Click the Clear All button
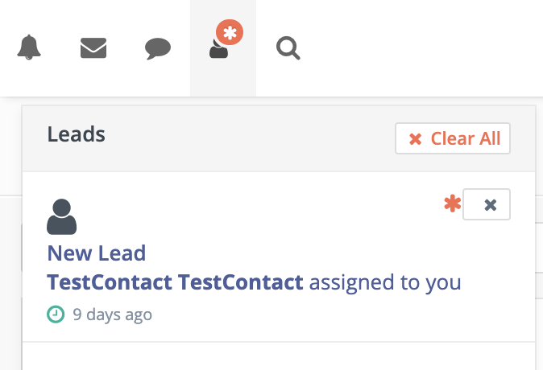 pos(453,138)
